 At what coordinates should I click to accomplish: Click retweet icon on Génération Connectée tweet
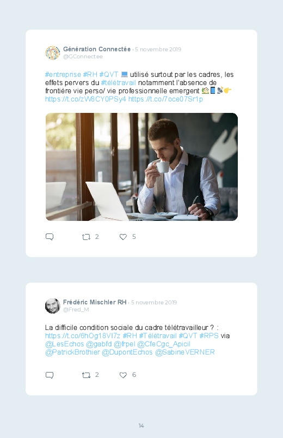click(x=86, y=237)
